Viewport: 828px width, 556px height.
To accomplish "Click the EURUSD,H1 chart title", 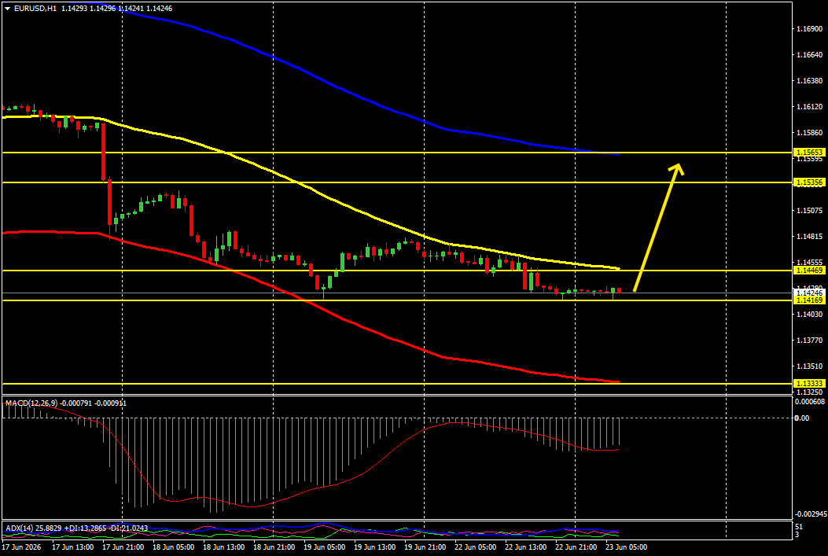I will pos(35,9).
